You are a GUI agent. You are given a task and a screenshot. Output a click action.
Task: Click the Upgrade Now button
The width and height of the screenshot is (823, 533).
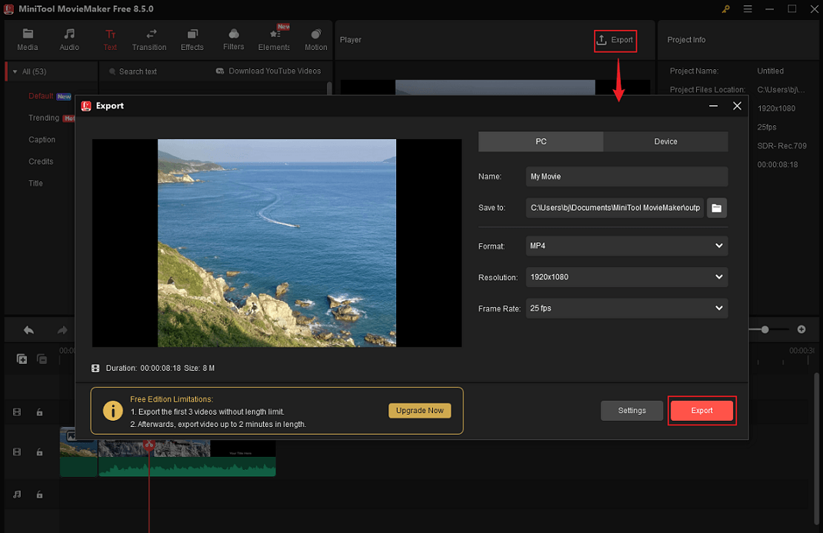(x=419, y=410)
